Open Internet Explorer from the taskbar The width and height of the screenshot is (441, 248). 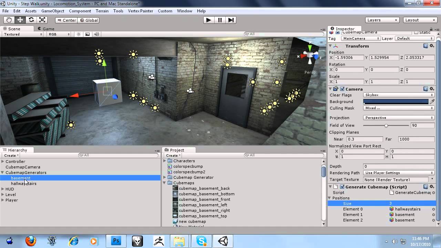73,241
